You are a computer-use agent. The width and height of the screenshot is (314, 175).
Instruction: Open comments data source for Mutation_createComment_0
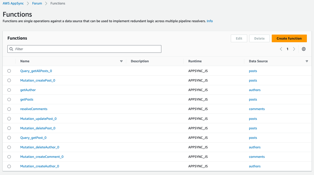click(257, 157)
